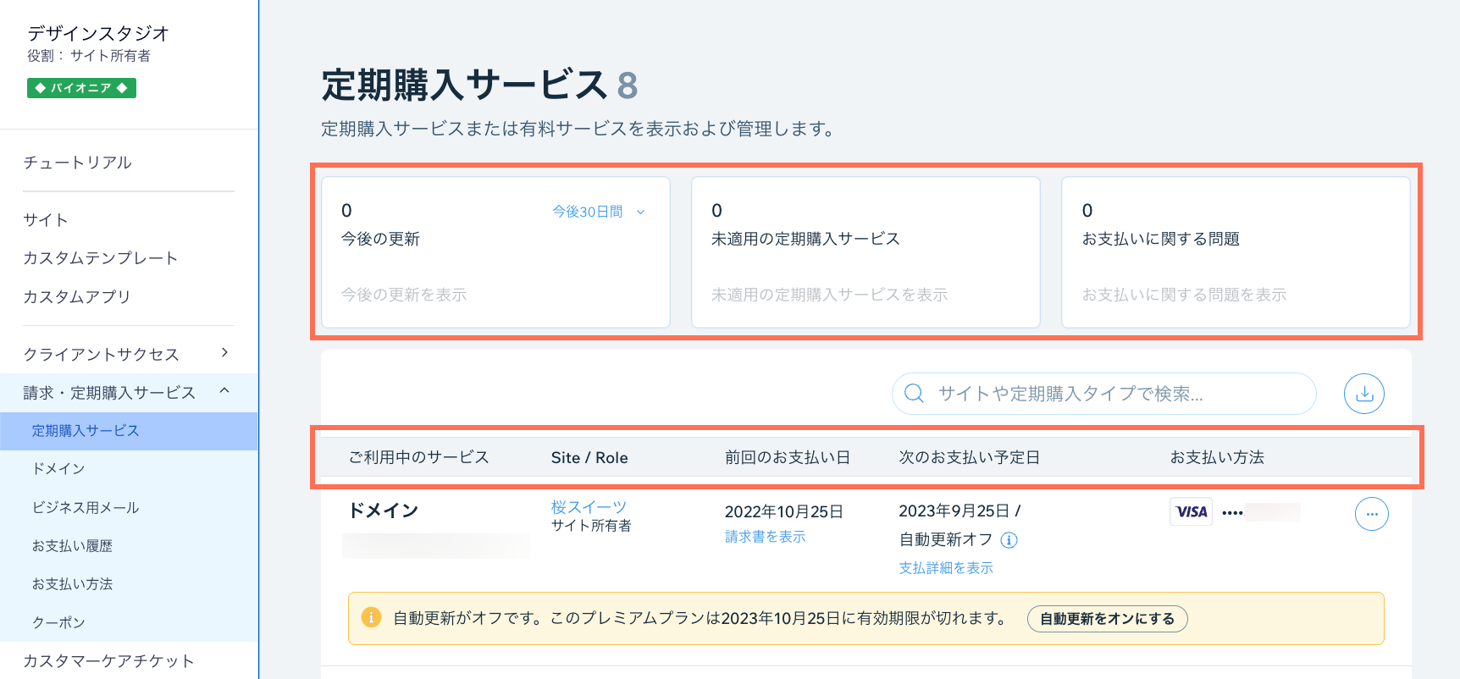Select 定期購入サービス in the sidebar
The width and height of the screenshot is (1460, 679).
[x=129, y=431]
